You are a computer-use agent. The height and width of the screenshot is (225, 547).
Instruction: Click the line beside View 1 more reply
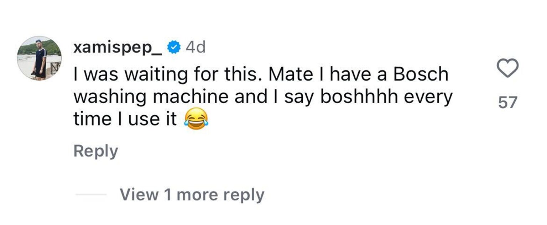tap(91, 194)
